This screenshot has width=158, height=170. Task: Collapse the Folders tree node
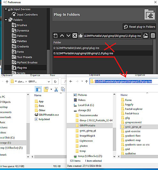coord(6,20)
